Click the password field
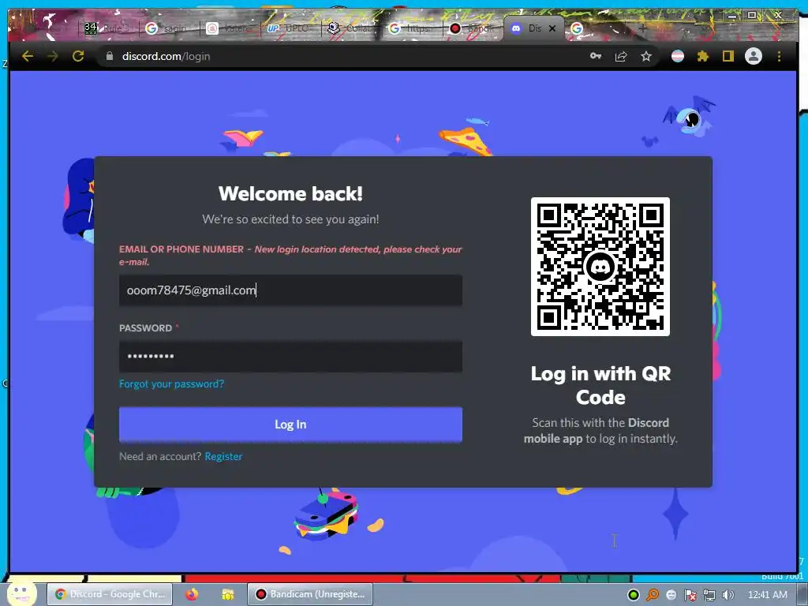Viewport: 808px width, 606px height. tap(290, 356)
